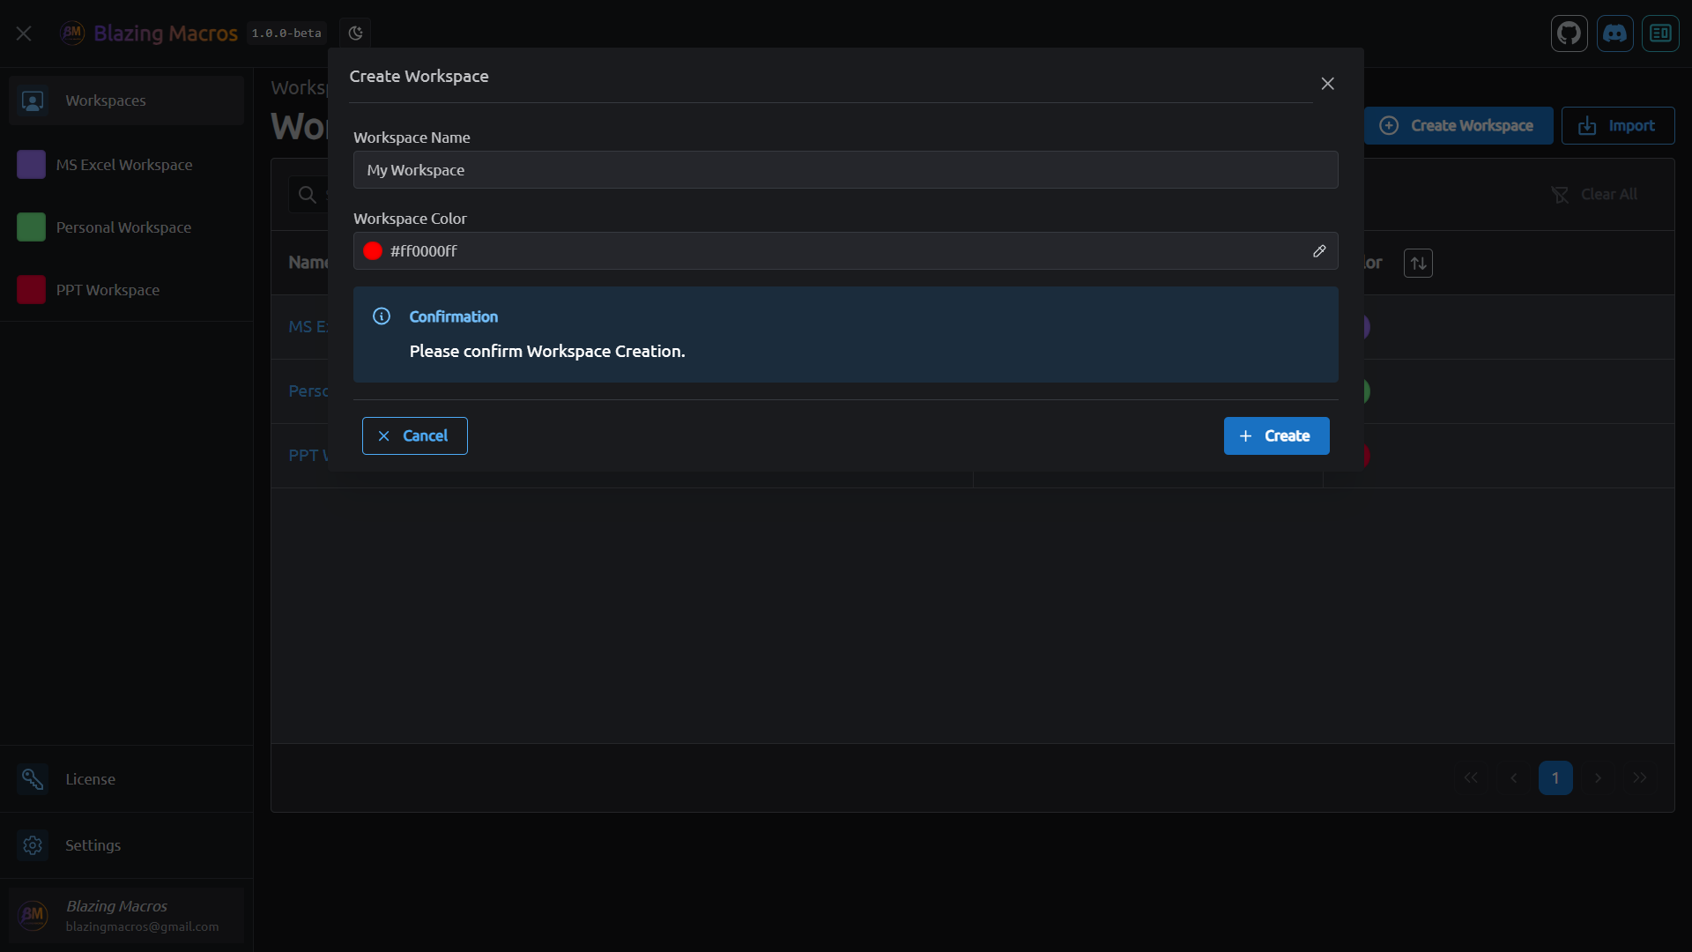Click the search magnifier icon

tap(307, 195)
